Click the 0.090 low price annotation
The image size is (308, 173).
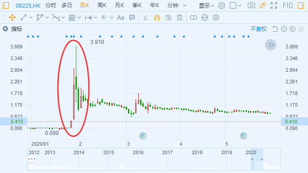point(52,133)
